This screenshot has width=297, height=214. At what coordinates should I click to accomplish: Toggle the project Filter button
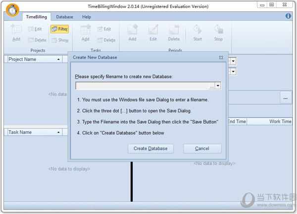(x=60, y=29)
